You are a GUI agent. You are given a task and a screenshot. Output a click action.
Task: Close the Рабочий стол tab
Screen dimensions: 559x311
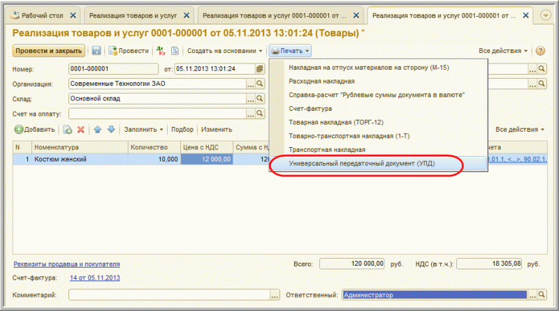pyautogui.click(x=73, y=15)
